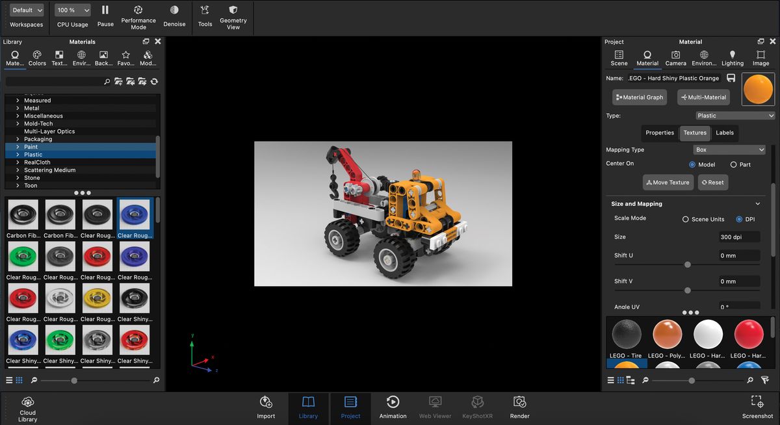Reset the texture mapping
Screen dimensions: 780x425
[712, 182]
